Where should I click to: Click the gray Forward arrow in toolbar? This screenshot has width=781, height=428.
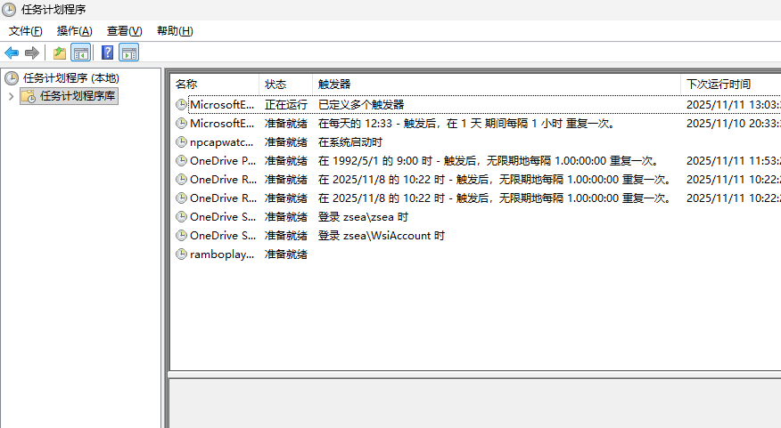point(32,52)
